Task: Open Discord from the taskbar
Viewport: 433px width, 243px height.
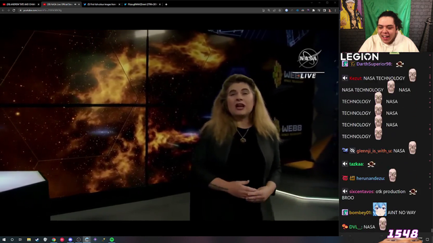Action: (70, 240)
